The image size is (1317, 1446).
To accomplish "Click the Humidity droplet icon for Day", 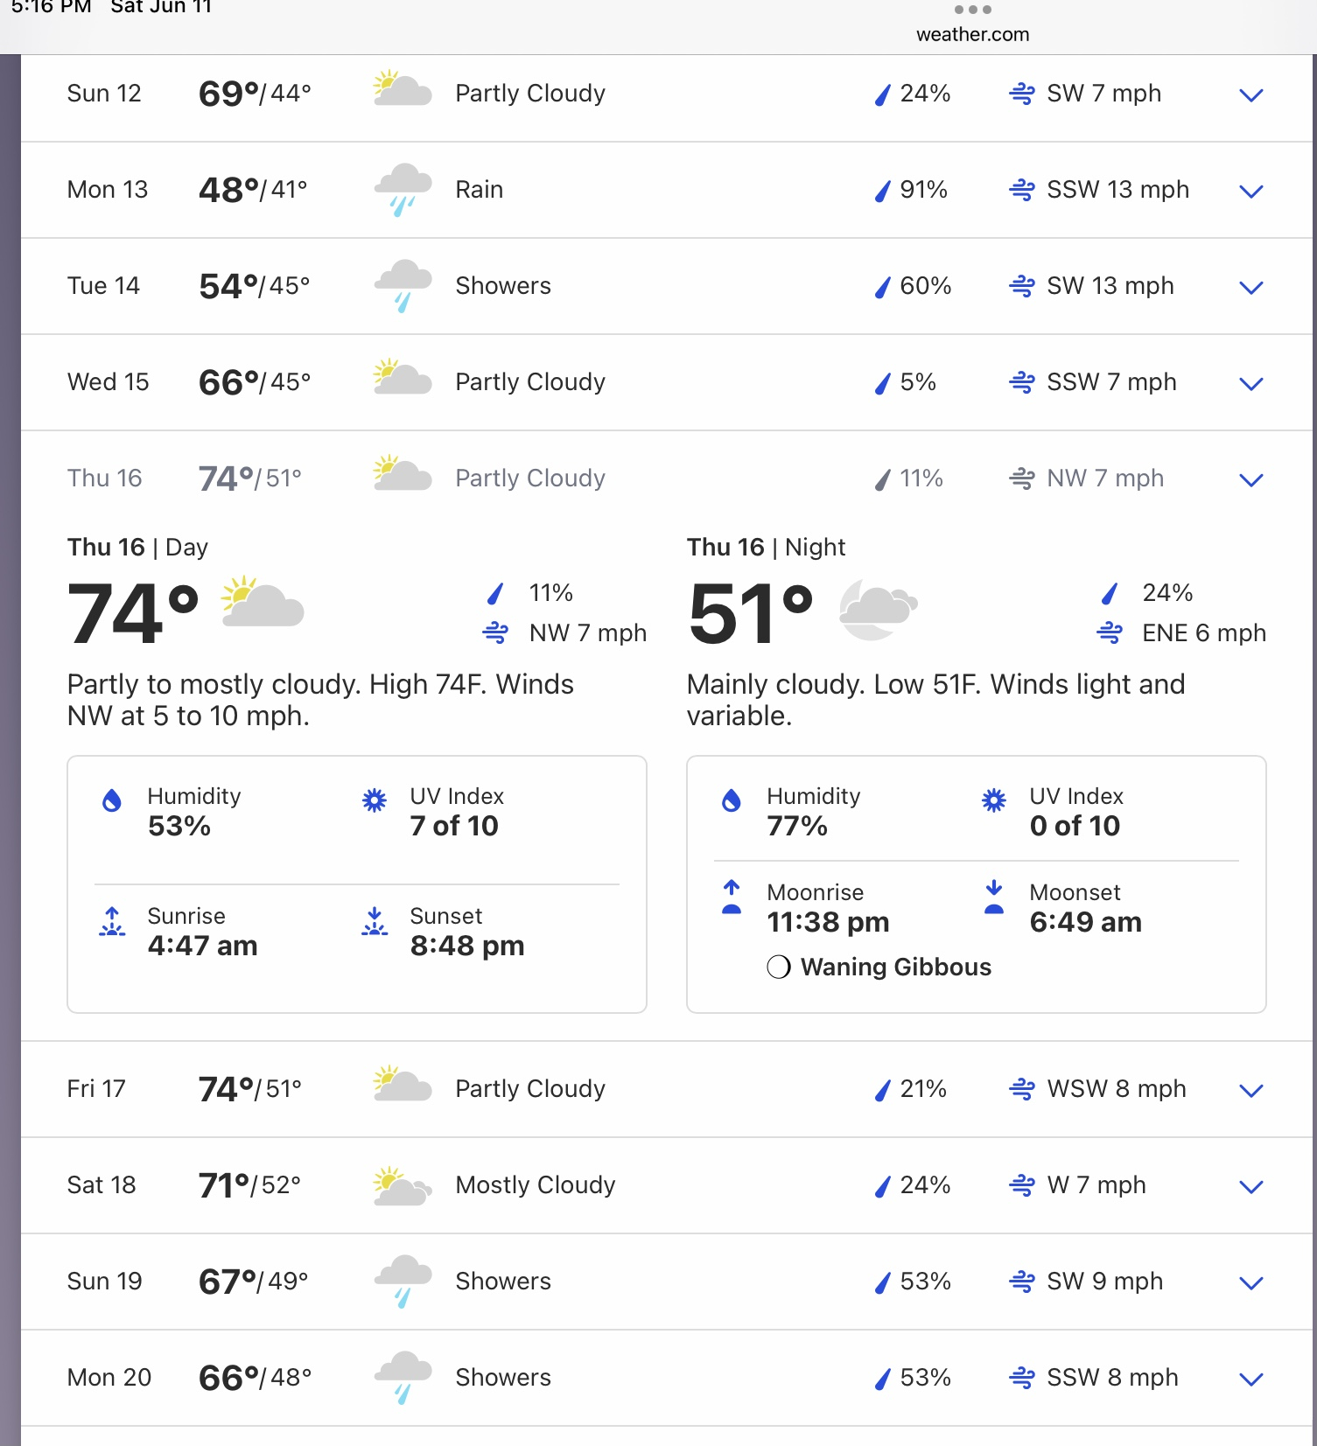I will click(x=112, y=800).
